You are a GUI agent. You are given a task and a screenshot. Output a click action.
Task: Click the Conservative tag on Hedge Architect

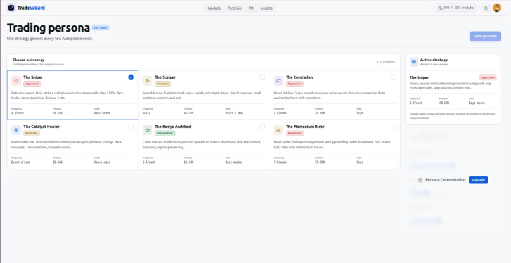[165, 133]
